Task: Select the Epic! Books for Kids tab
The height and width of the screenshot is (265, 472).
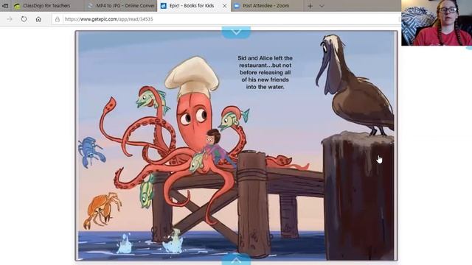Action: point(192,6)
